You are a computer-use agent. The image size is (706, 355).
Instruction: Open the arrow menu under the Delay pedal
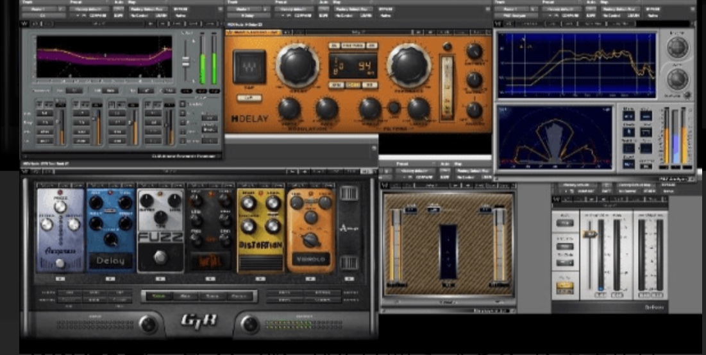tap(110, 279)
